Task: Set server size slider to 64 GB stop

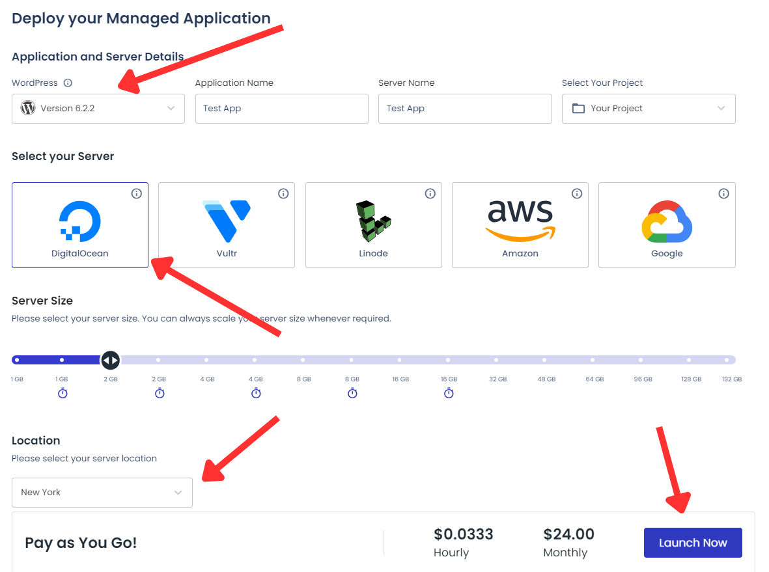Action: coord(593,361)
